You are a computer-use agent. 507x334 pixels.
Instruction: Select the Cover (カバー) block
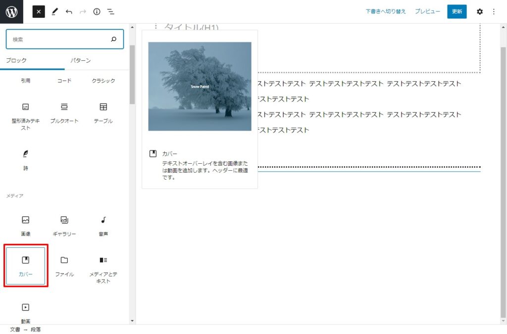pyautogui.click(x=25, y=266)
